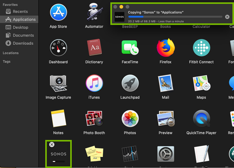Launch FaceTime

[x=130, y=48]
